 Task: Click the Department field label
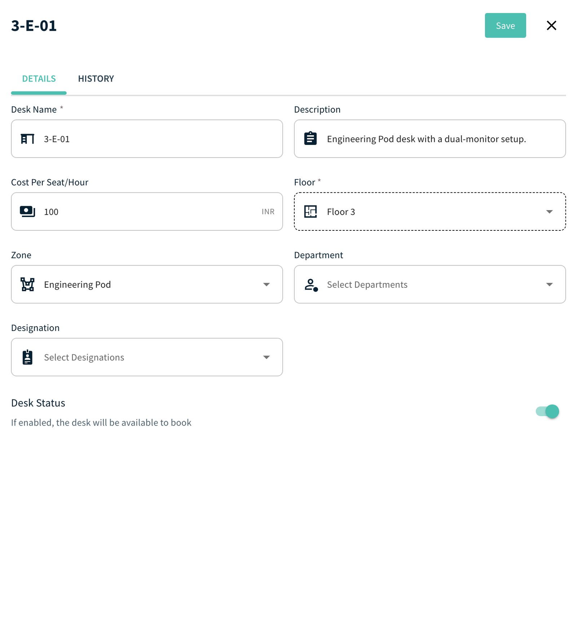pos(318,255)
